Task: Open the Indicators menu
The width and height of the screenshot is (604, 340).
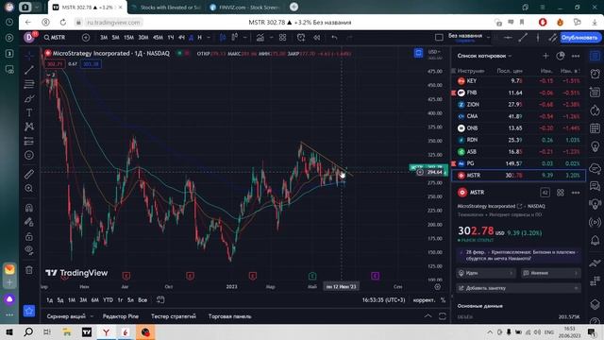Action: click(260, 38)
